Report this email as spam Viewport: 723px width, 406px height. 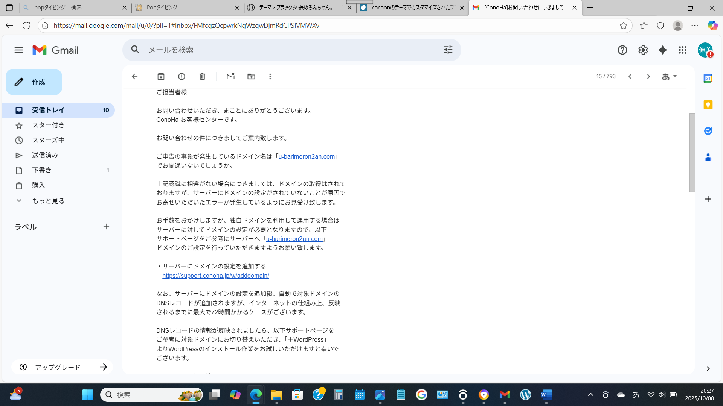(182, 77)
